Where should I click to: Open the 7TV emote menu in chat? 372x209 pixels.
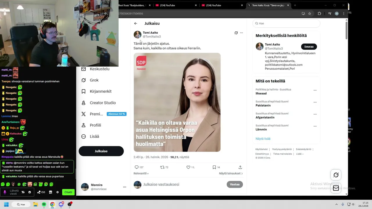[x=23, y=192]
